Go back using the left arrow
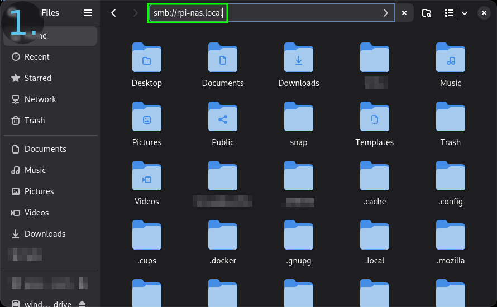 coord(114,13)
